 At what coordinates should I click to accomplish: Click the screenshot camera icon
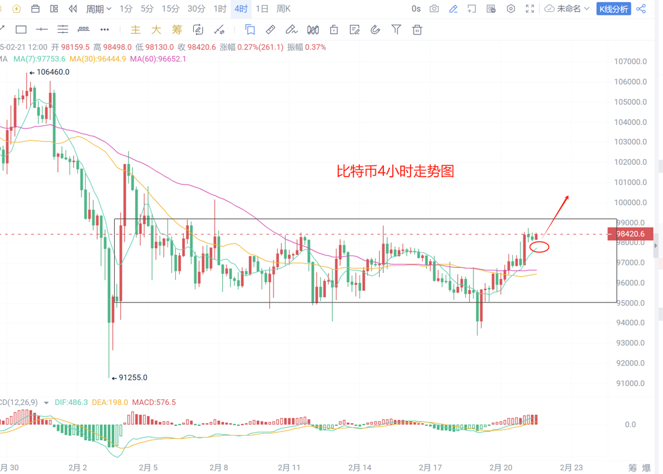click(x=434, y=9)
